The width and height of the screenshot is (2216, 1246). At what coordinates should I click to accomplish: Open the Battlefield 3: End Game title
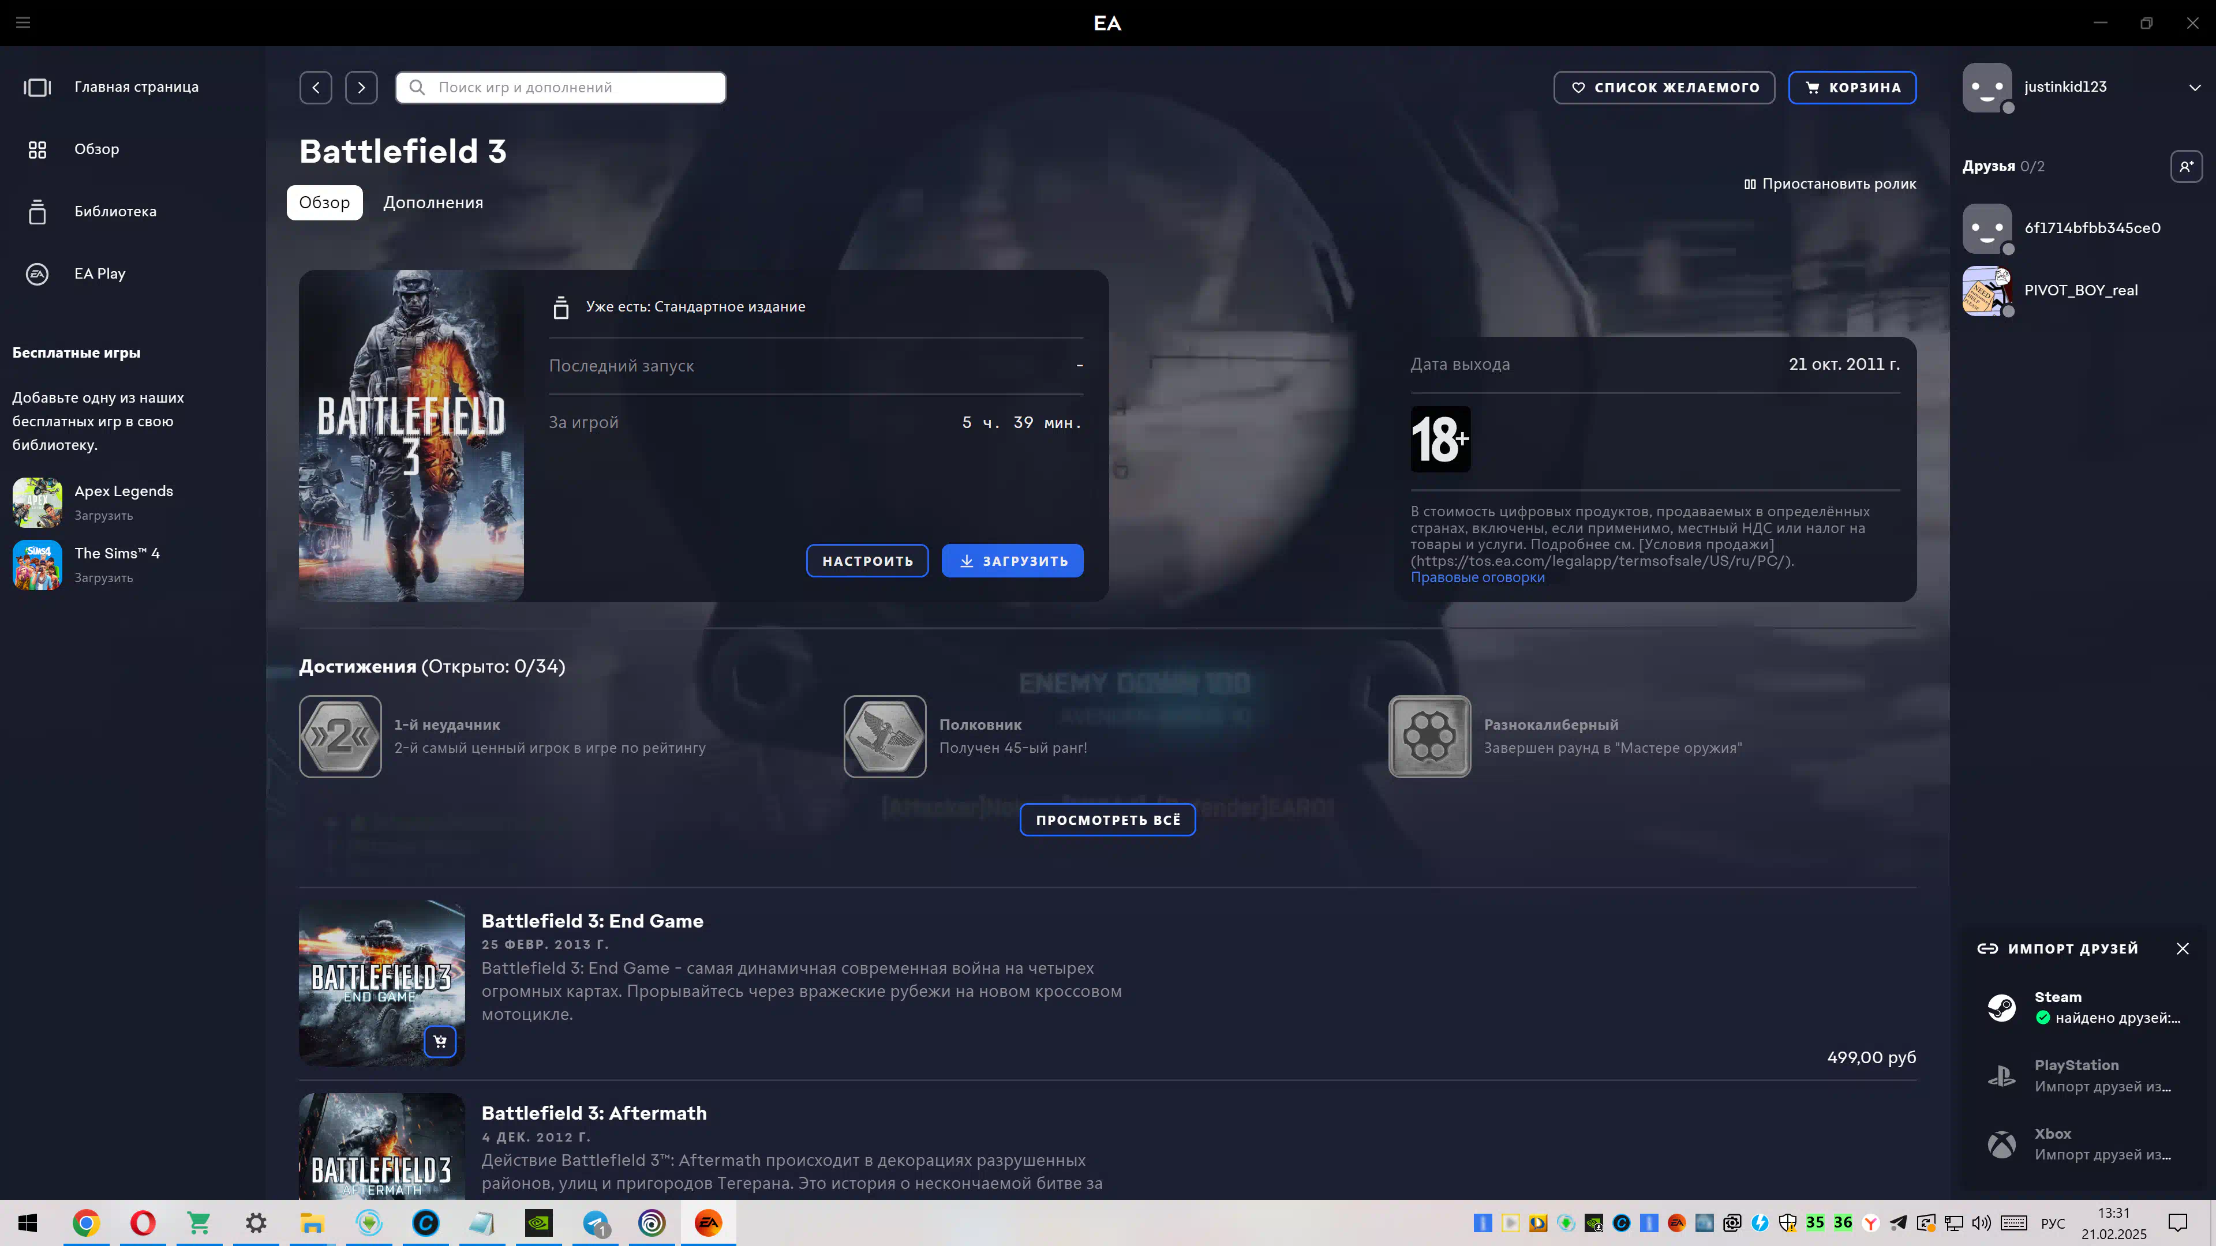pyautogui.click(x=592, y=921)
